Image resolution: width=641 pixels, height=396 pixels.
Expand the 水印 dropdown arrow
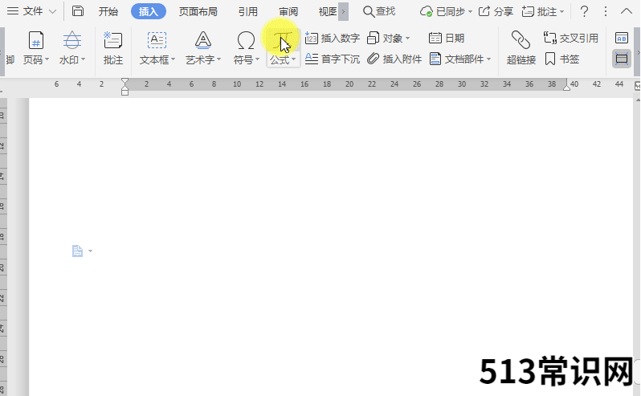pyautogui.click(x=83, y=59)
